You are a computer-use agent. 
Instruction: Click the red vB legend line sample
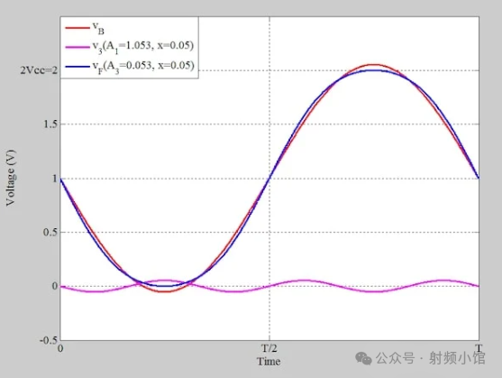pos(78,28)
